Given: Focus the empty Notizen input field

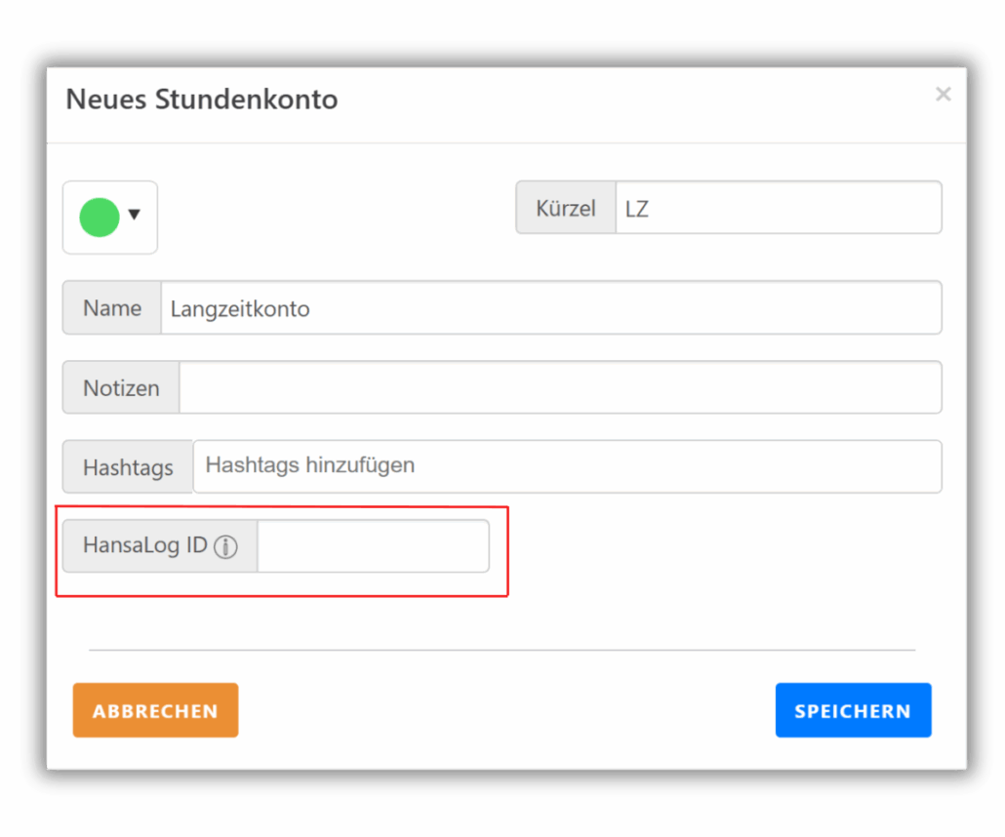Looking at the screenshot, I should coord(560,387).
